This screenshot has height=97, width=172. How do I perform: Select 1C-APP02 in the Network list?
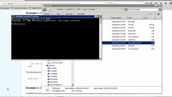pyautogui.click(x=53, y=71)
